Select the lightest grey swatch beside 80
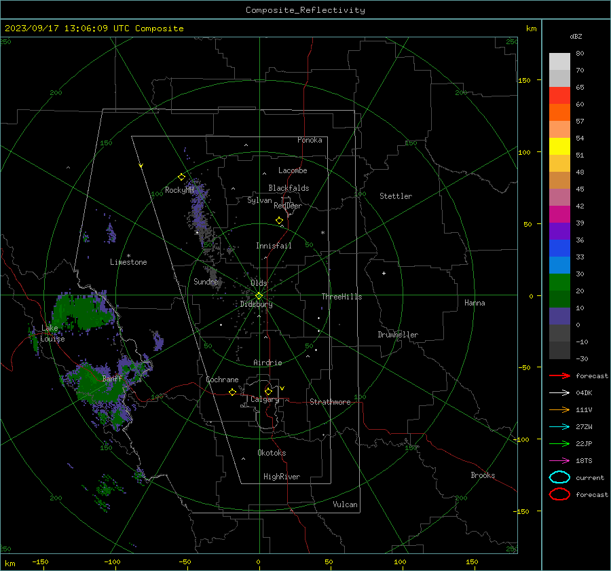The height and width of the screenshot is (571, 611). click(x=559, y=62)
